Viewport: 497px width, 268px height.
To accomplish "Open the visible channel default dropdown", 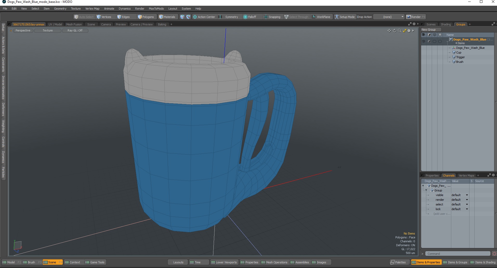I will 460,195.
